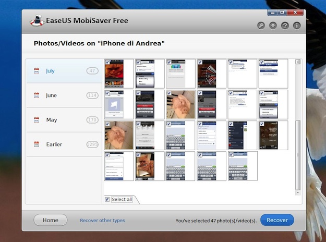Click scroll down arrow of photo list
The width and height of the screenshot is (326, 242).
click(x=298, y=193)
